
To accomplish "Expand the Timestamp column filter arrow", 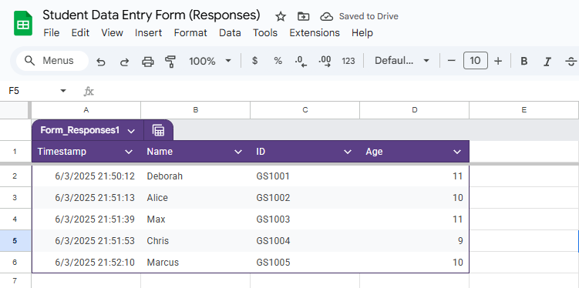I will 129,152.
